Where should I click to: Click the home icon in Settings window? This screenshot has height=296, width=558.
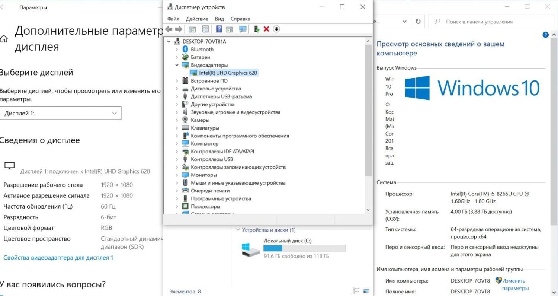click(x=4, y=39)
